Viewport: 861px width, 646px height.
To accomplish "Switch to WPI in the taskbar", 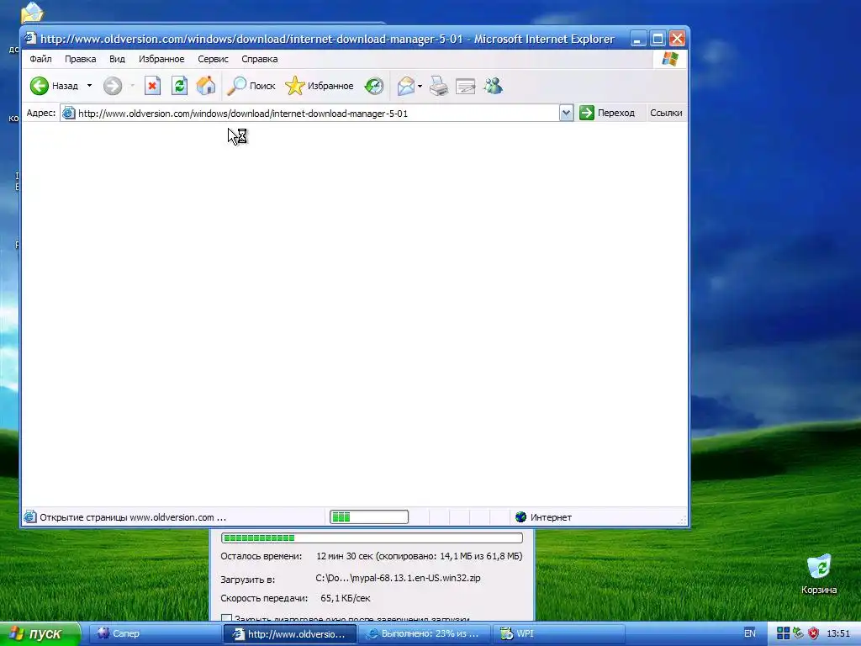I will click(559, 633).
